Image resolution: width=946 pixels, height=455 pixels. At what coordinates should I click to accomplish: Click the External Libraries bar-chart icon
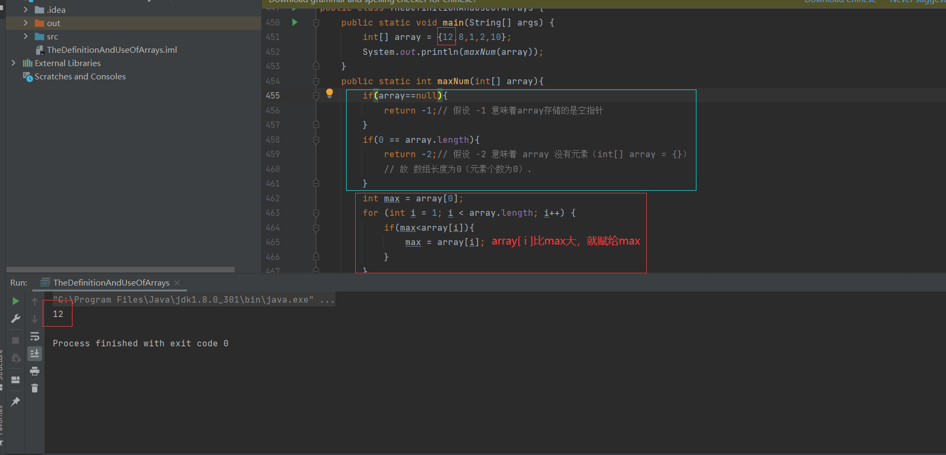pyautogui.click(x=28, y=63)
